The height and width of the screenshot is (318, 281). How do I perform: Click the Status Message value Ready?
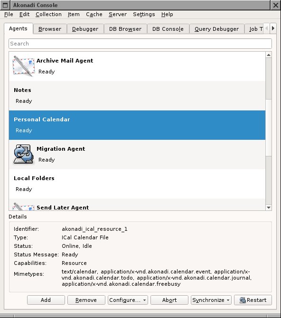click(70, 254)
